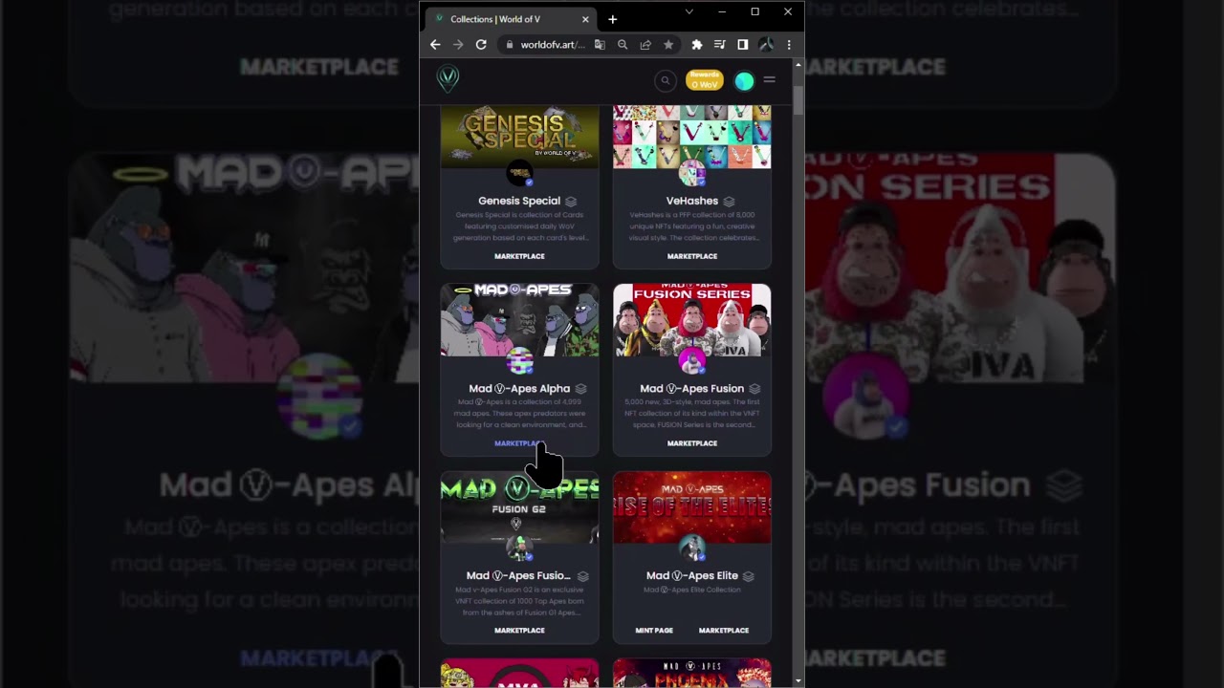Open the Mad Ⓥ-Apes Elite title

point(692,575)
